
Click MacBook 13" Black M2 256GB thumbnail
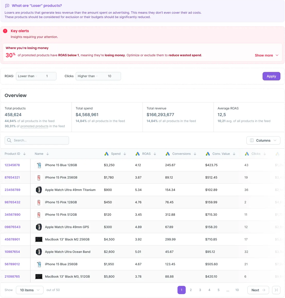(x=39, y=239)
